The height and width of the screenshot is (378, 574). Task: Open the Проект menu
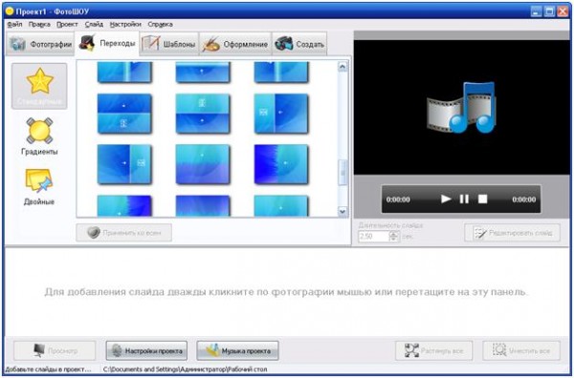(67, 24)
